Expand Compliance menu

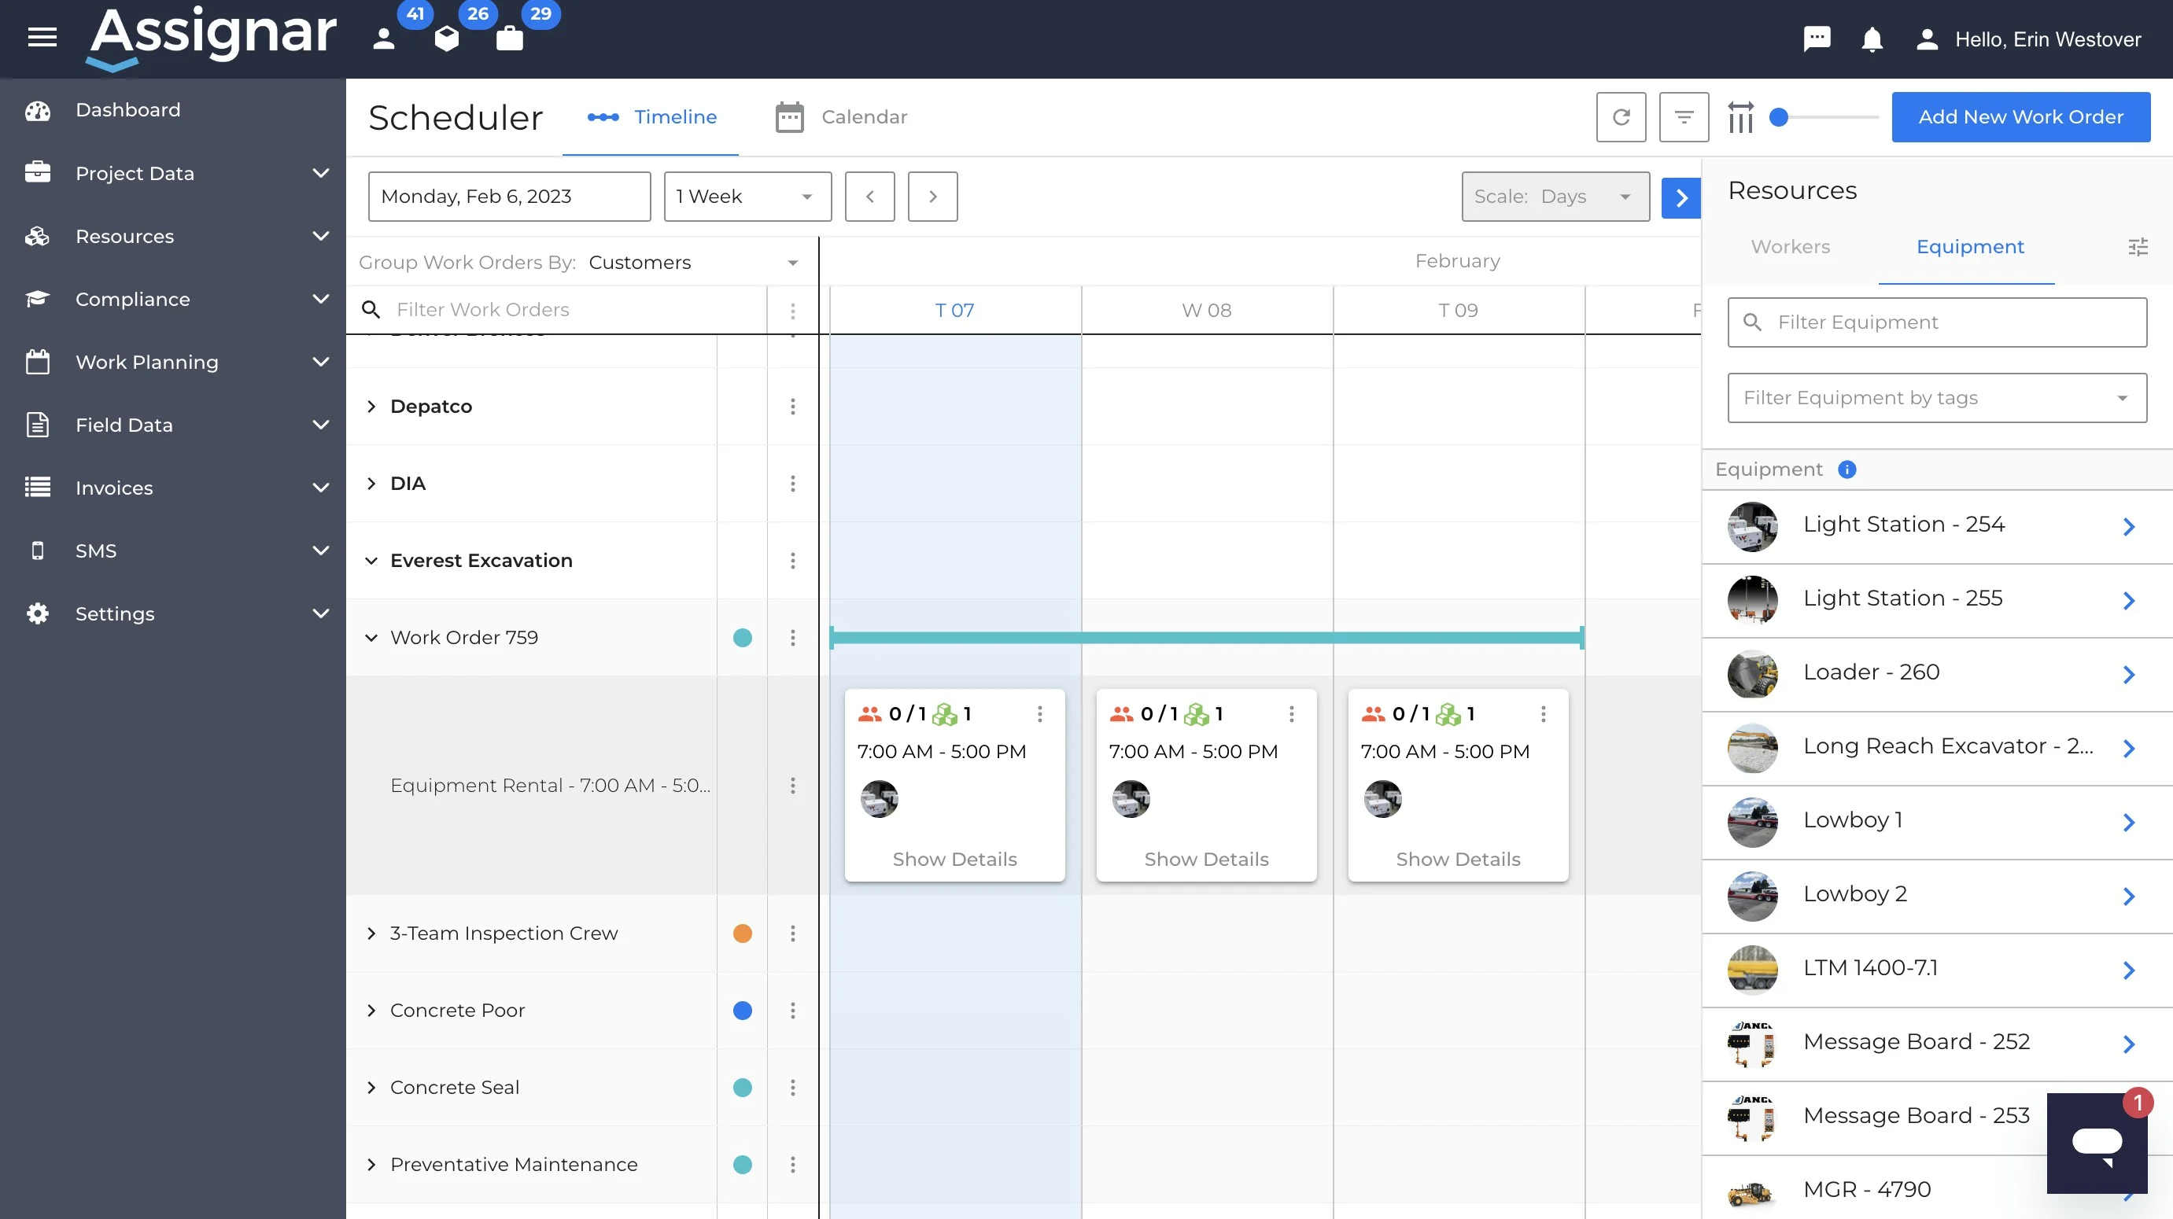(x=173, y=298)
